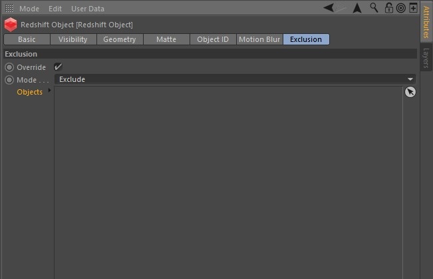Toggle the lock element icon

coord(389,8)
